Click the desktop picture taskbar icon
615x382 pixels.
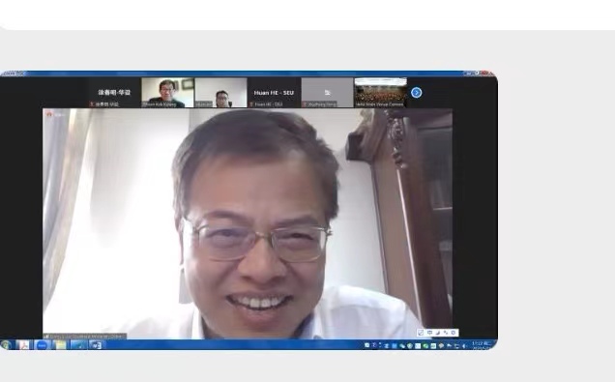[x=78, y=345]
